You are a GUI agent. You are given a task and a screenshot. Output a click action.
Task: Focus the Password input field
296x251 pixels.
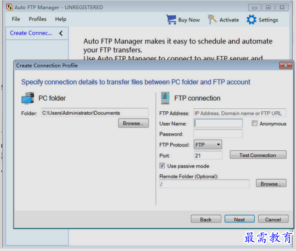[x=218, y=134]
